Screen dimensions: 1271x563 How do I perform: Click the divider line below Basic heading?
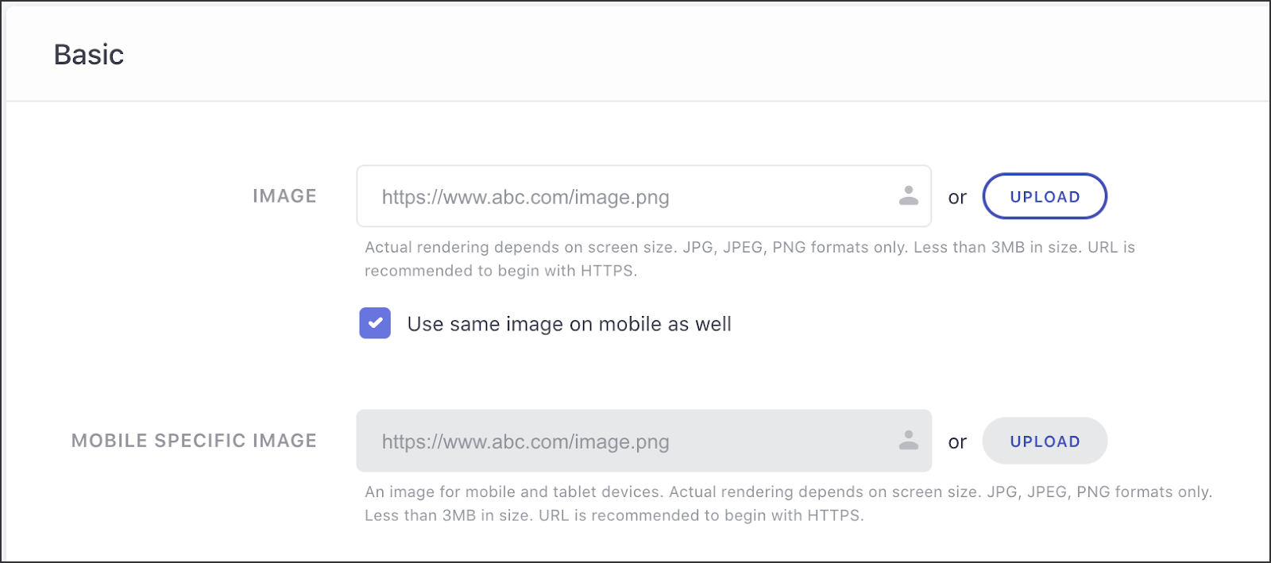(635, 101)
